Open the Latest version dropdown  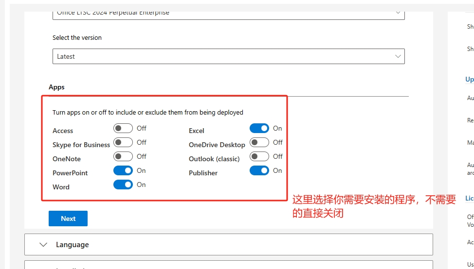[228, 56]
